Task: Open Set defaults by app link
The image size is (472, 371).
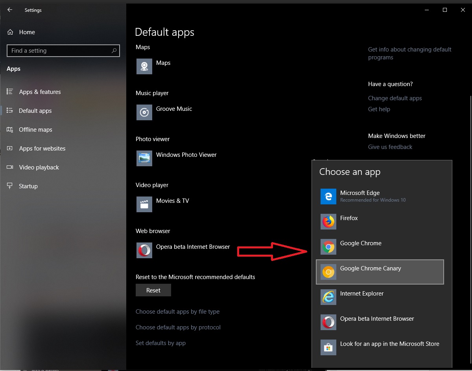Action: pyautogui.click(x=160, y=343)
